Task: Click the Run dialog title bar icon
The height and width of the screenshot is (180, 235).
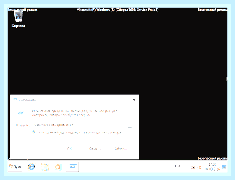Action: tap(15, 99)
